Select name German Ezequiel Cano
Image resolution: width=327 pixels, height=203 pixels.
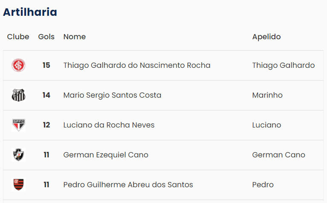(x=106, y=155)
